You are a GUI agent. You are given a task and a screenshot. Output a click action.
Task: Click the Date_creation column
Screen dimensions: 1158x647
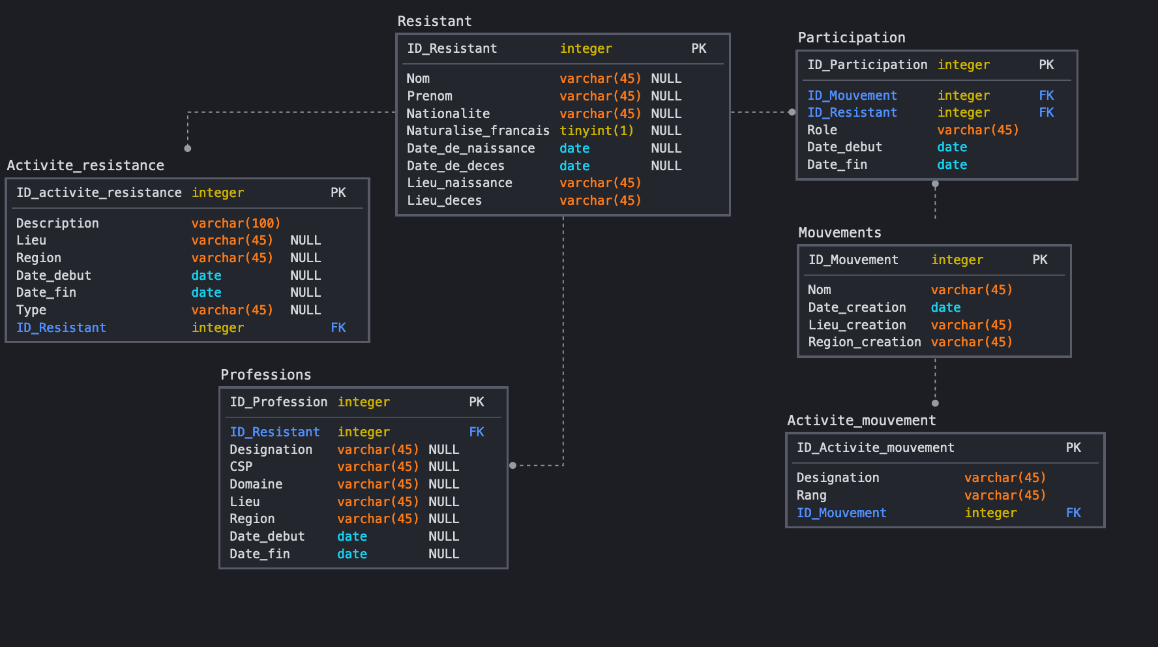click(934, 307)
